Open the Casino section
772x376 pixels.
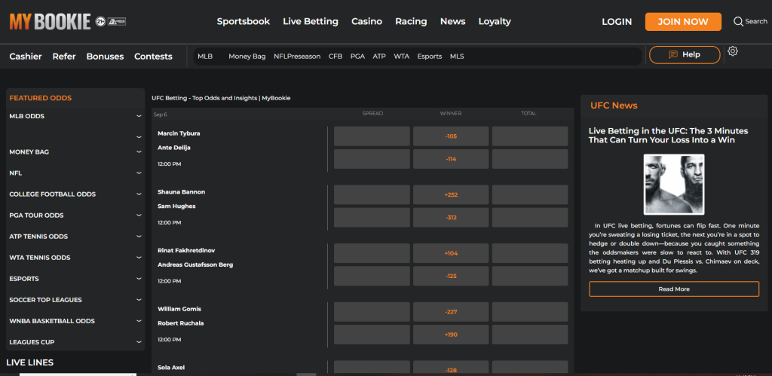point(367,22)
